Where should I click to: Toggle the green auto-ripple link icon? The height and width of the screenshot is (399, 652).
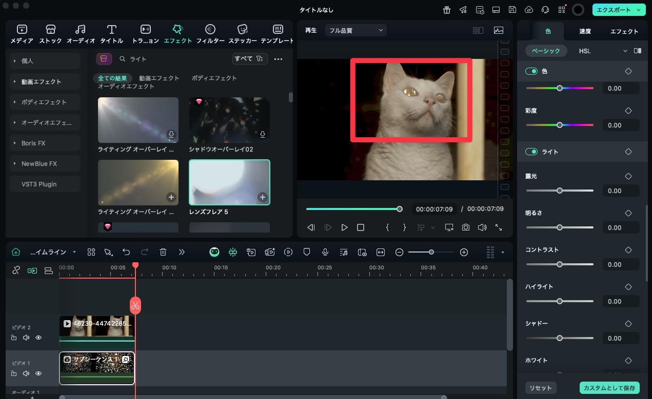(x=32, y=270)
